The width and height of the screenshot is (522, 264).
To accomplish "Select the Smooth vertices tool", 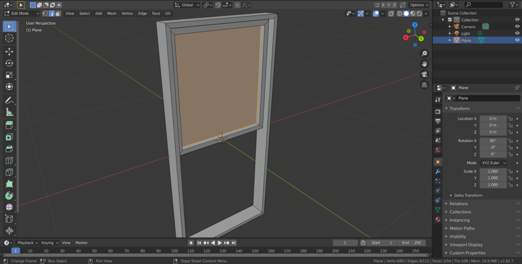I will 9,207.
